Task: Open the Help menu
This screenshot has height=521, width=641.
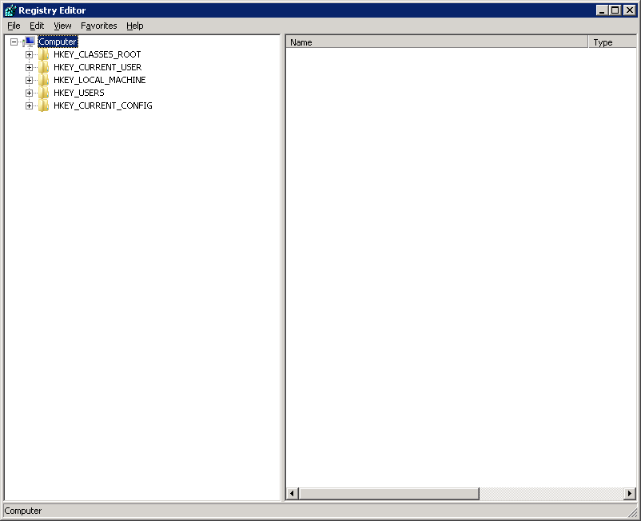Action: [135, 26]
